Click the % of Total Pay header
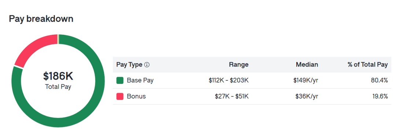 click(367, 65)
